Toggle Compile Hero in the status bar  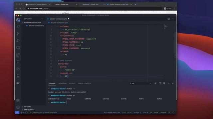[x=112, y=112]
